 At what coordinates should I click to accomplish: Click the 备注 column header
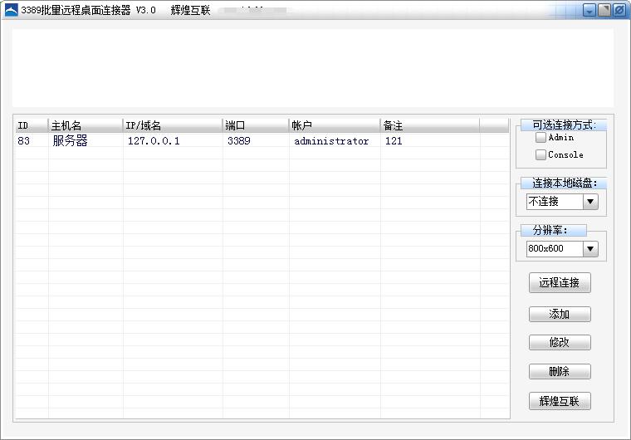pyautogui.click(x=430, y=125)
